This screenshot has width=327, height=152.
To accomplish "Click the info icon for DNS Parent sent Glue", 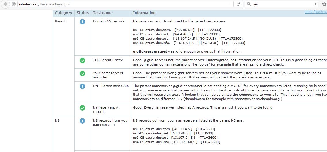I will pos(82,86).
